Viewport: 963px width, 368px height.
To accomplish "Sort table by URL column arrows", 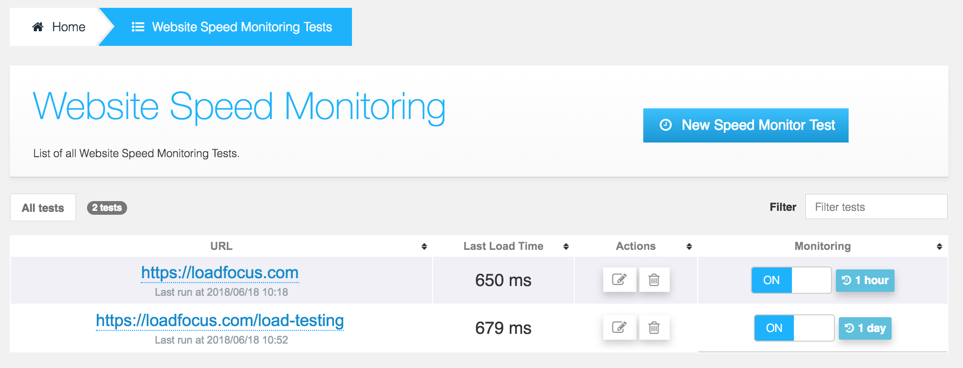I will click(x=424, y=246).
